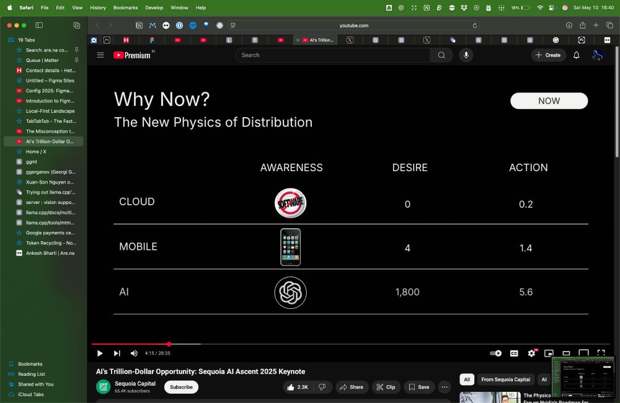Open Wi-Fi status in menu bar
The width and height of the screenshot is (620, 403).
(x=540, y=7)
